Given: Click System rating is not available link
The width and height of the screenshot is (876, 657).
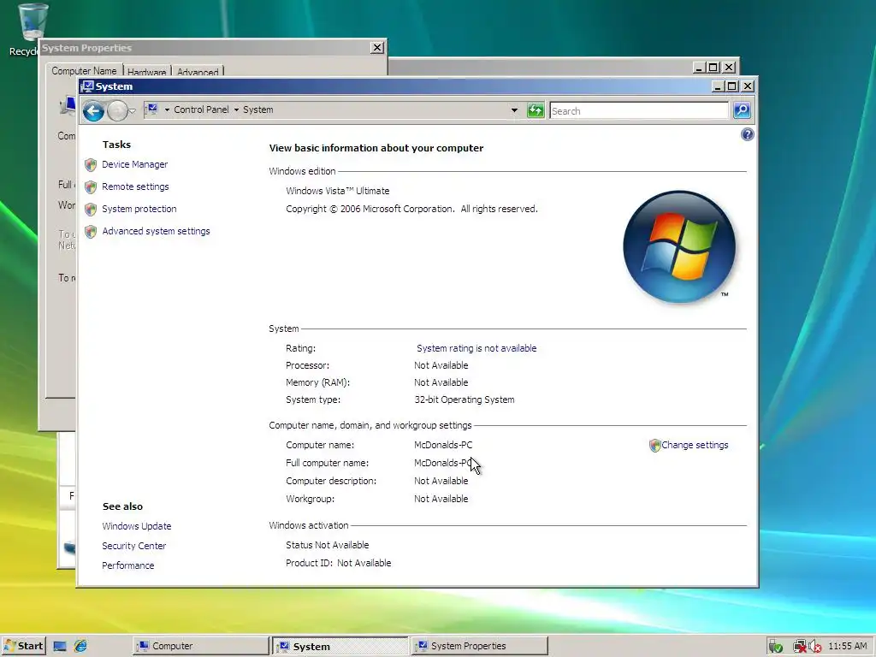Looking at the screenshot, I should pyautogui.click(x=476, y=348).
